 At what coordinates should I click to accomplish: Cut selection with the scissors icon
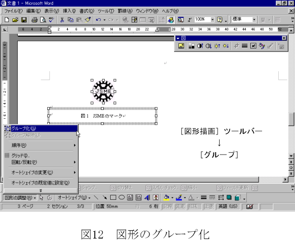pos(62,20)
